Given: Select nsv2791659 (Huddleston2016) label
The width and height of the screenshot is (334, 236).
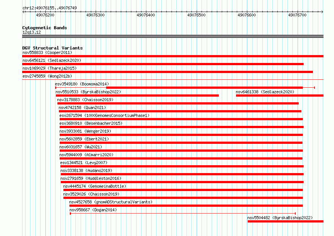Looking at the screenshot, I should [91, 178].
